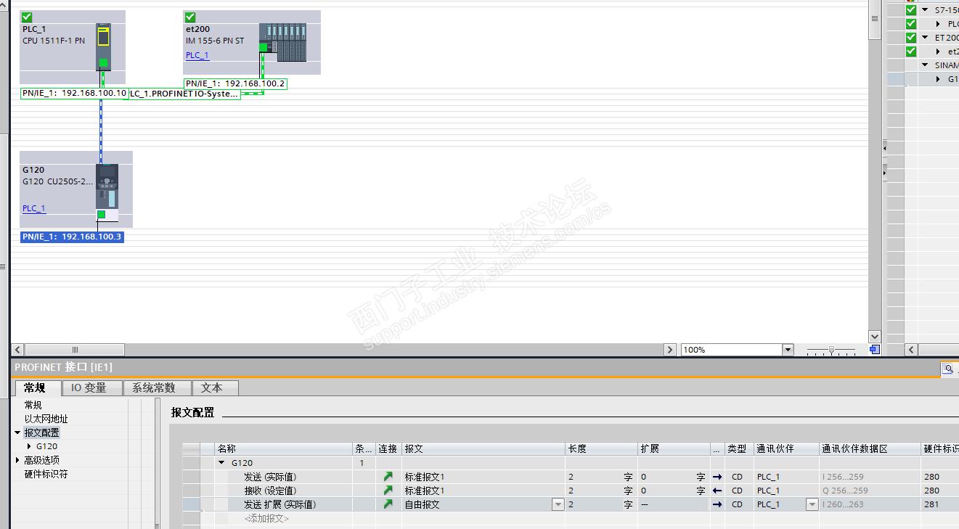959x529 pixels.
Task: Click PLC_1.PROFINET IO-System network label
Action: (x=184, y=94)
